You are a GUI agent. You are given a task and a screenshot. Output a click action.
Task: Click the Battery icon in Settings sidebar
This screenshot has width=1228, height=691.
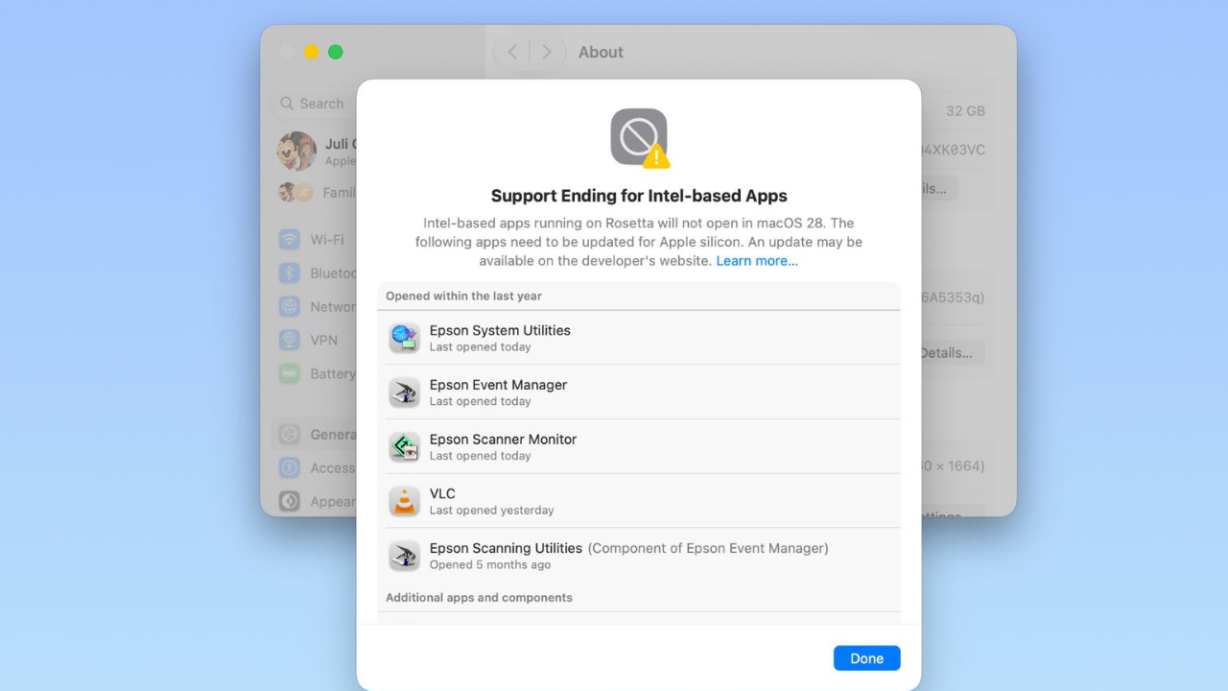point(289,373)
